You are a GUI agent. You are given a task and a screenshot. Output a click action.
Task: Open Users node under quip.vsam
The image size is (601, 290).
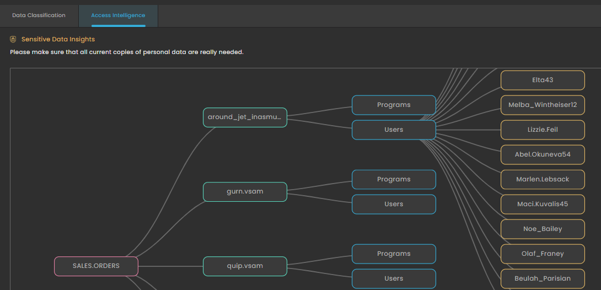(x=394, y=278)
